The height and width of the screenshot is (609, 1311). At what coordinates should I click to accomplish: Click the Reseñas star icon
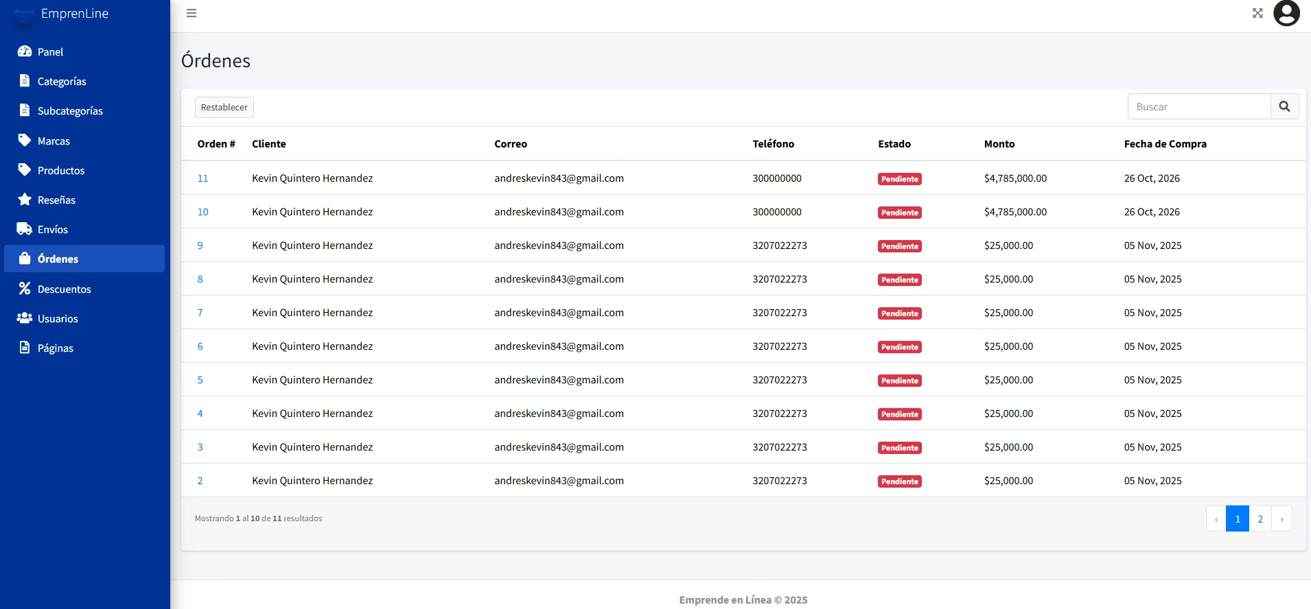pyautogui.click(x=25, y=200)
